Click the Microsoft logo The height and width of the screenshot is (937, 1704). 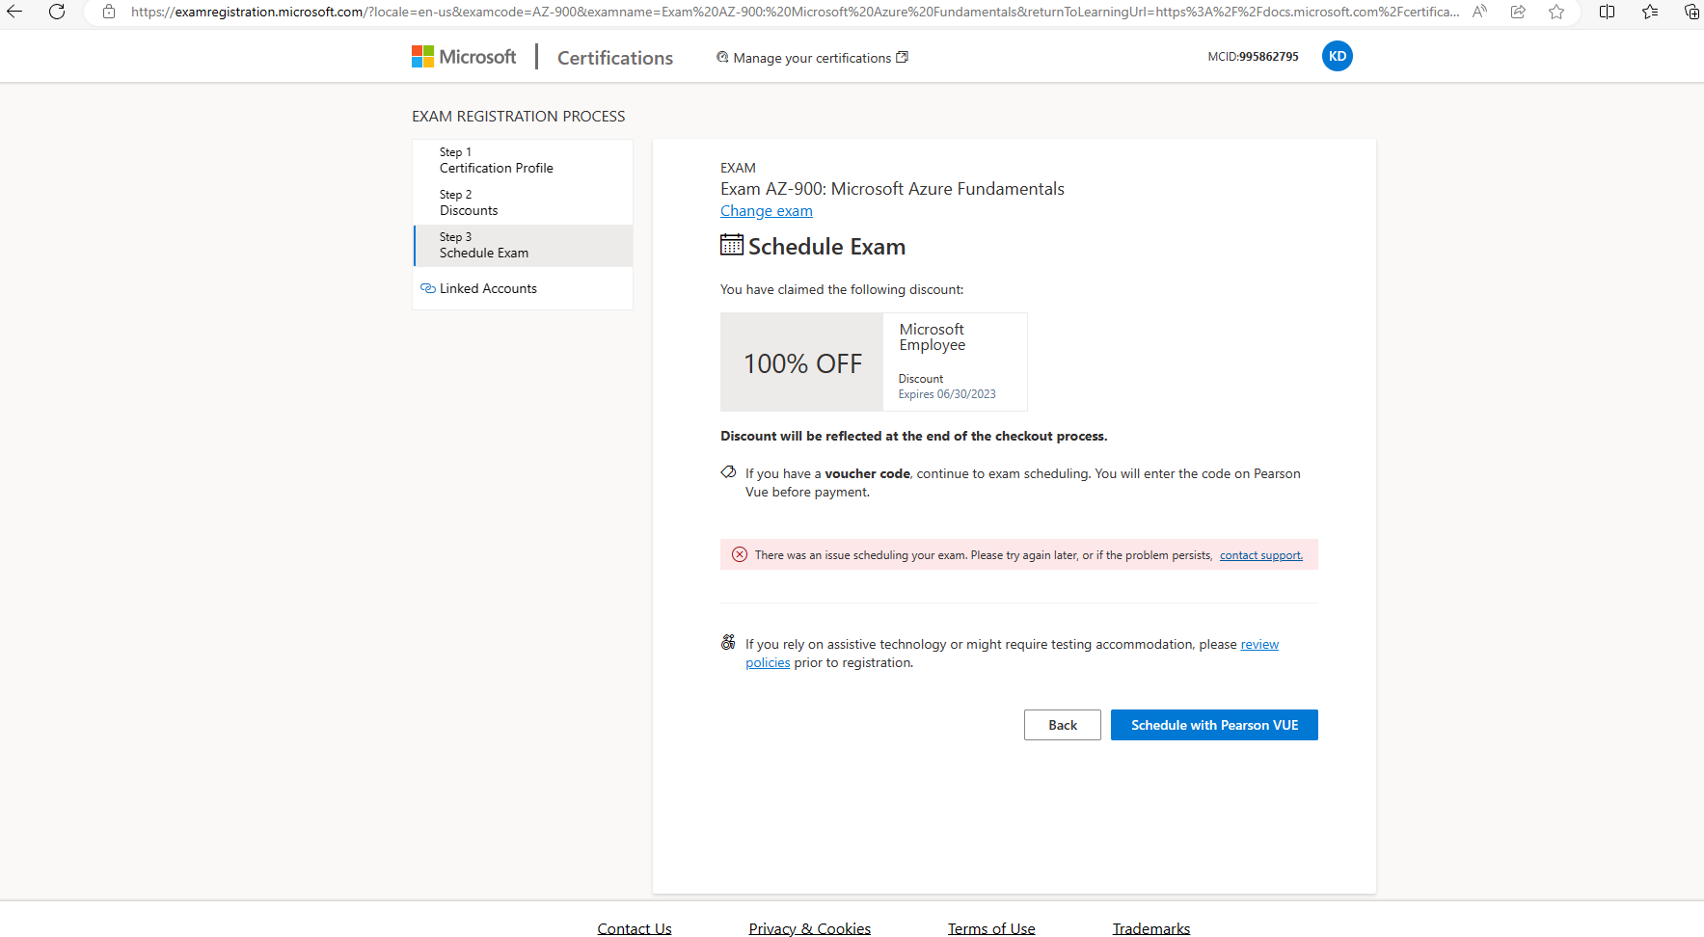tap(464, 57)
